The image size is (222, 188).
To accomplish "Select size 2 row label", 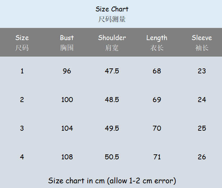I will [22, 100].
